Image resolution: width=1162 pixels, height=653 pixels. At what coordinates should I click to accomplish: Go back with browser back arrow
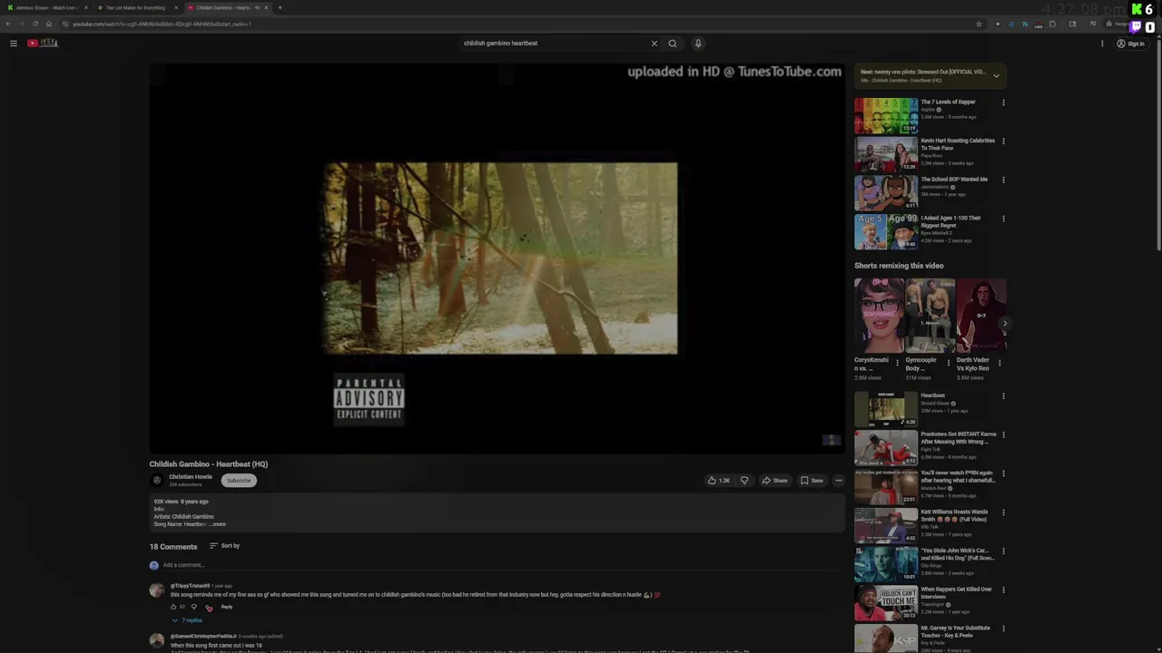[x=8, y=24]
